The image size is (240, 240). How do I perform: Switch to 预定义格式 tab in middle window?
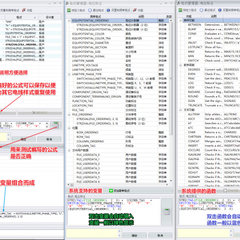click(x=76, y=10)
